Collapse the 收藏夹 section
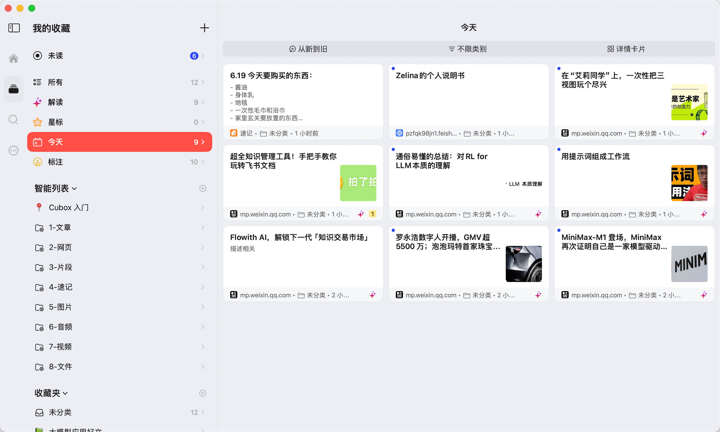720x432 pixels. tap(65, 394)
